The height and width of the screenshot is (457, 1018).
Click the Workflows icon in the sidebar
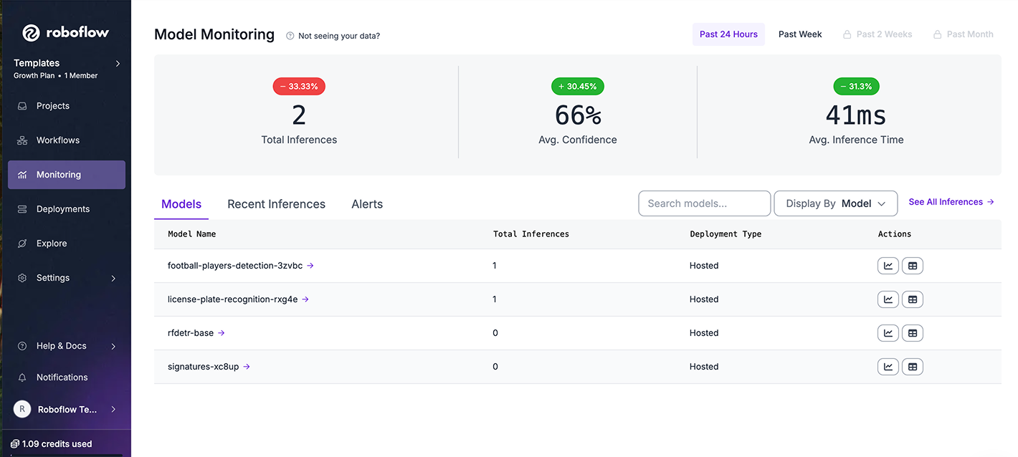click(x=22, y=140)
